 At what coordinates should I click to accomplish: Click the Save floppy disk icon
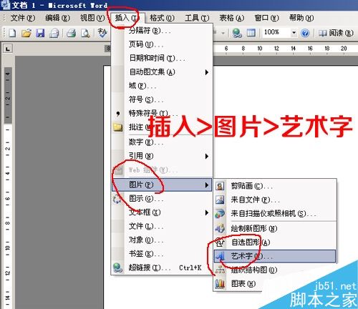[40, 33]
